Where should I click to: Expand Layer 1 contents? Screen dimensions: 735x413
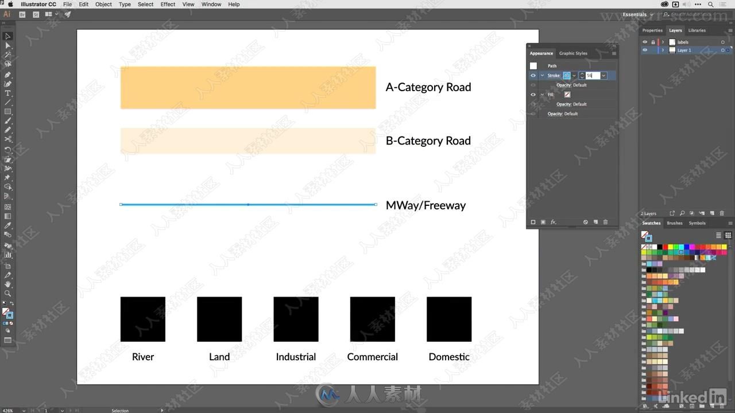(663, 50)
